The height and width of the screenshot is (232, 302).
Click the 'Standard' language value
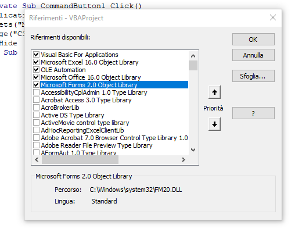tap(104, 201)
